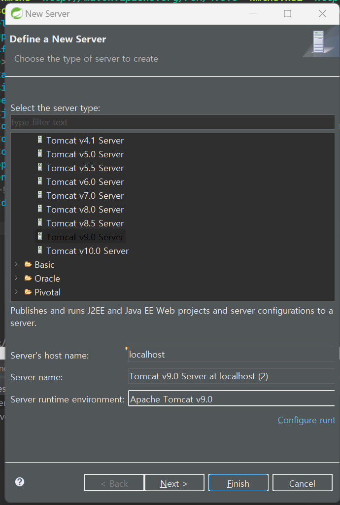Click the Tomcat v8.0 Server icon

(x=40, y=209)
